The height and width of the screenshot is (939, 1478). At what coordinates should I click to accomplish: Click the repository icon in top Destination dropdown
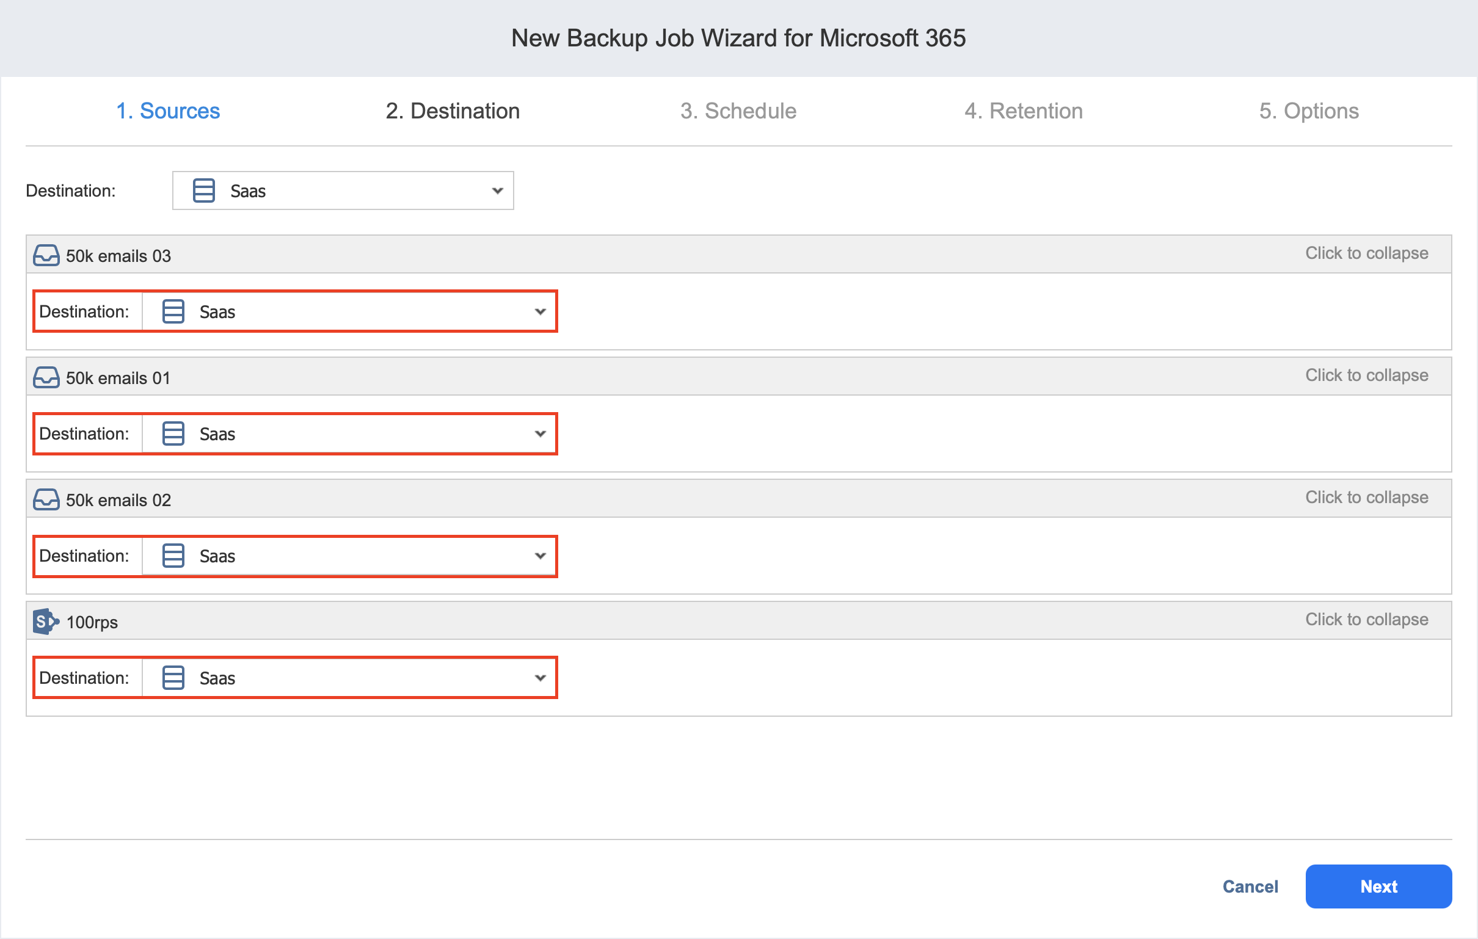[204, 191]
